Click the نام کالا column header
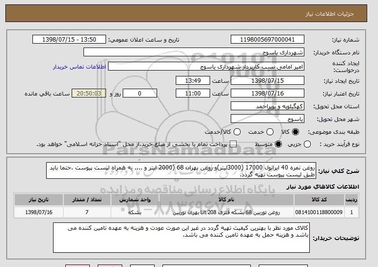Screen dimensions: 378x267 coord(226,200)
